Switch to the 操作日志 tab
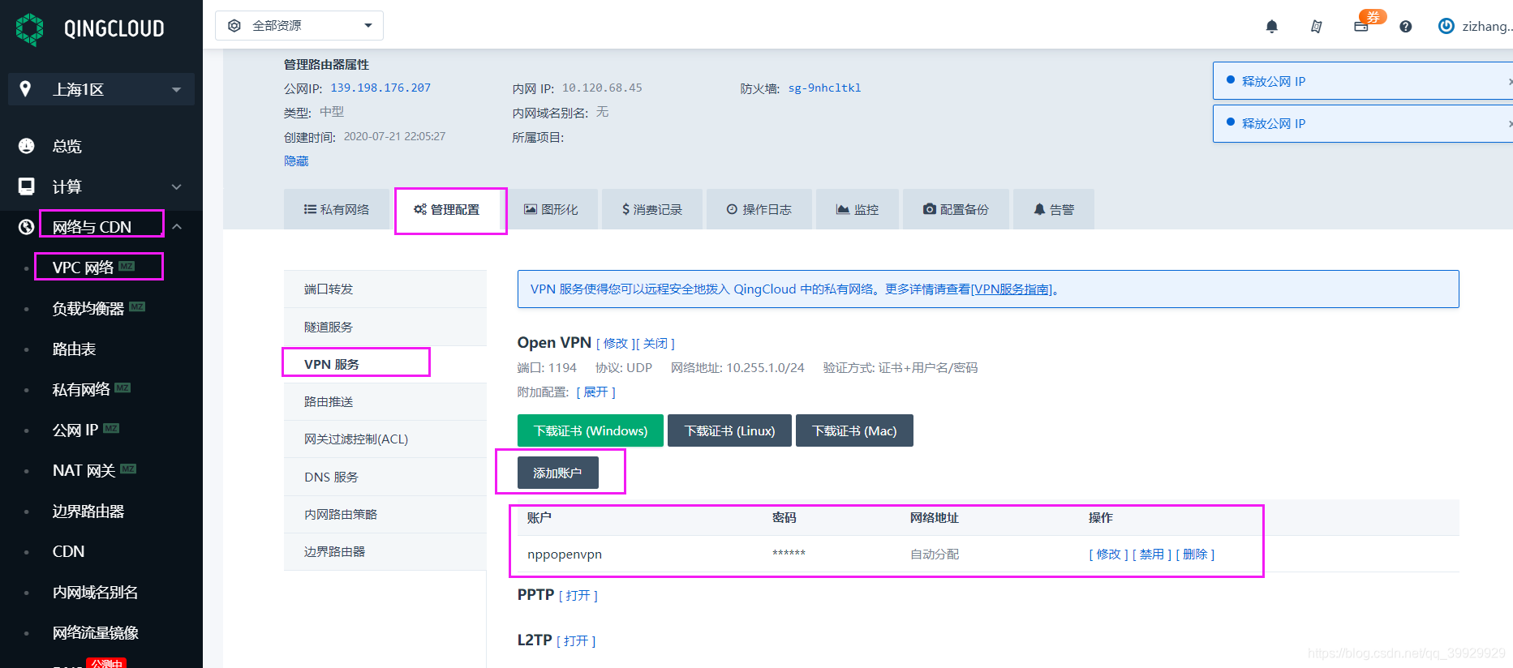 pyautogui.click(x=759, y=209)
